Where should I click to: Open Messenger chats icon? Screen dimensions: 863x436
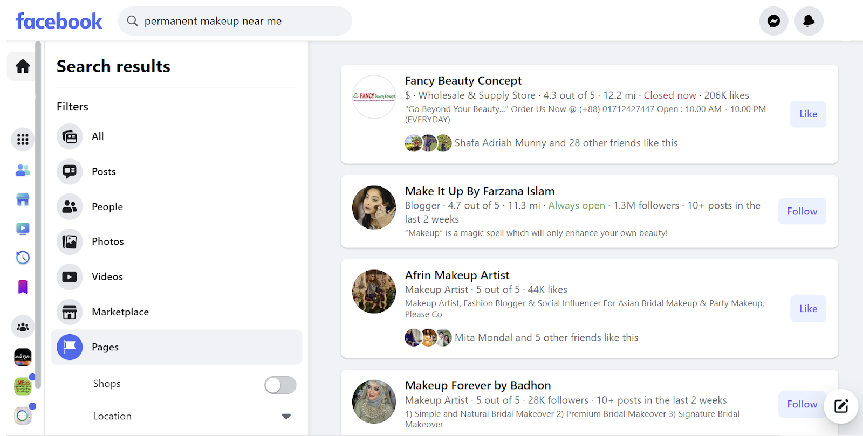click(773, 21)
